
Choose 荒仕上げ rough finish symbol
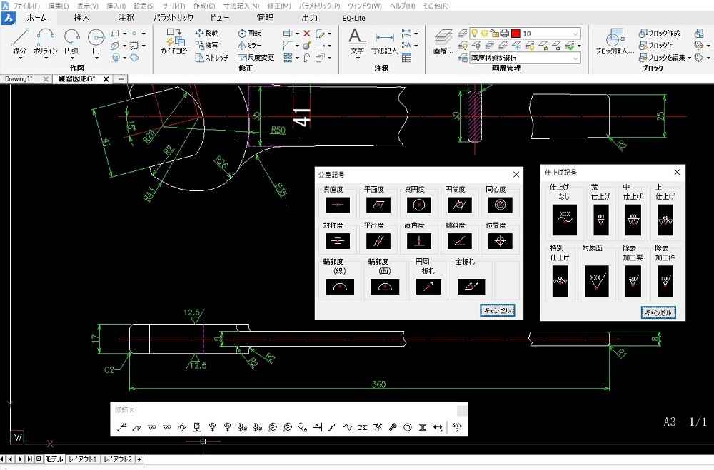point(601,220)
